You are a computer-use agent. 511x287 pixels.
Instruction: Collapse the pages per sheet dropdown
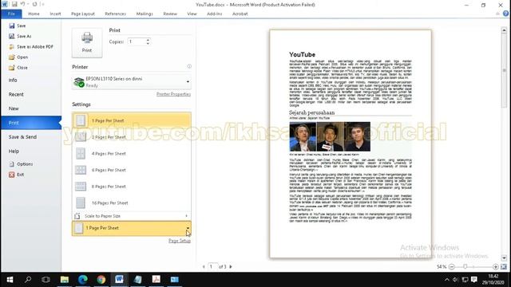188,228
